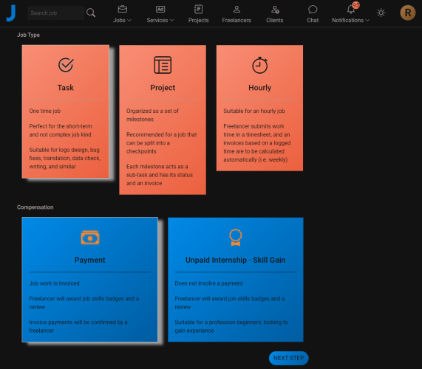Click 'Organized as a set of milestones' text
The height and width of the screenshot is (369, 422).
click(x=152, y=115)
